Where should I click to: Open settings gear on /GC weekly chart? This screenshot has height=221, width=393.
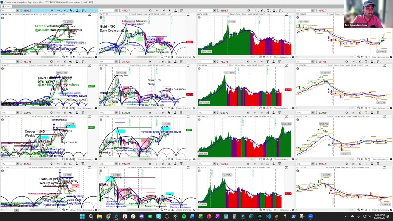[52, 10]
